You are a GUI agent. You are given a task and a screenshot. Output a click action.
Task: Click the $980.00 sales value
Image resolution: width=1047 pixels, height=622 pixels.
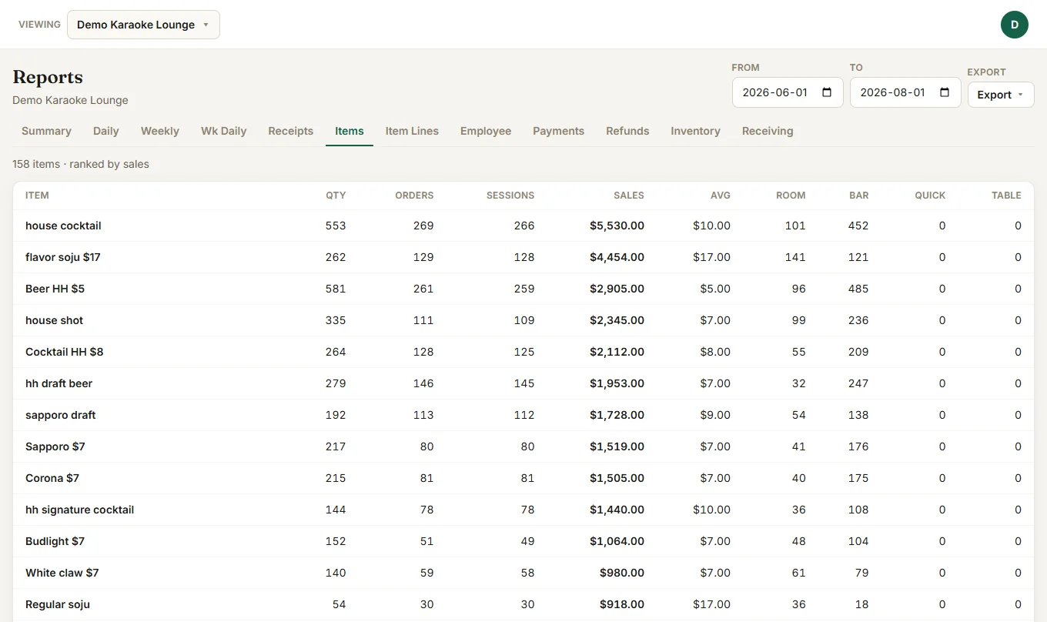[622, 573]
